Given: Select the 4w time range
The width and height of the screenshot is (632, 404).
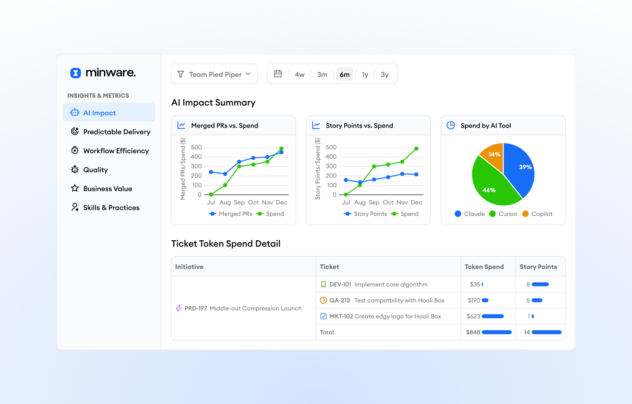Looking at the screenshot, I should (x=300, y=74).
